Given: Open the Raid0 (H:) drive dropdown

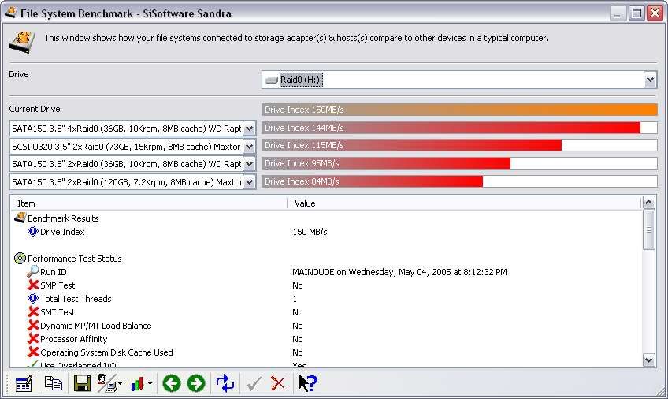Looking at the screenshot, I should coord(650,80).
